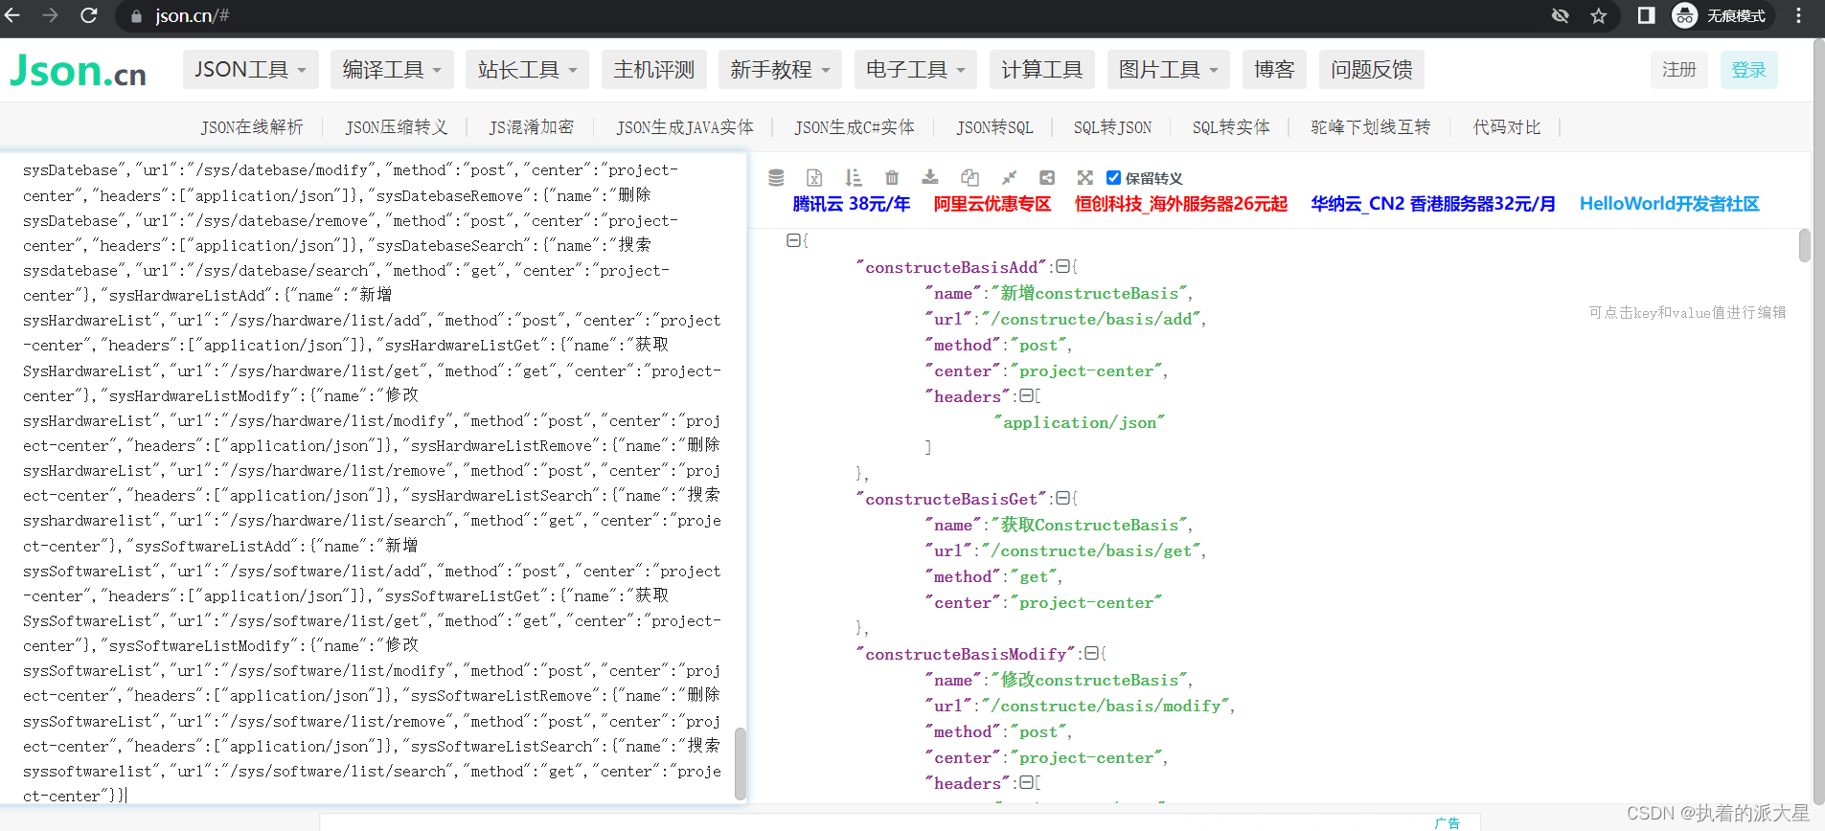The image size is (1825, 831).
Task: Open the 站长工具 dropdown menu
Action: point(528,70)
